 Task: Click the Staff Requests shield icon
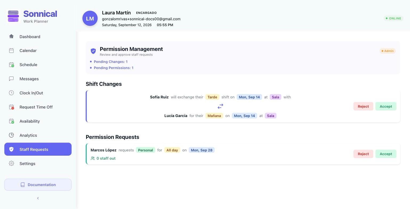[x=11, y=149]
